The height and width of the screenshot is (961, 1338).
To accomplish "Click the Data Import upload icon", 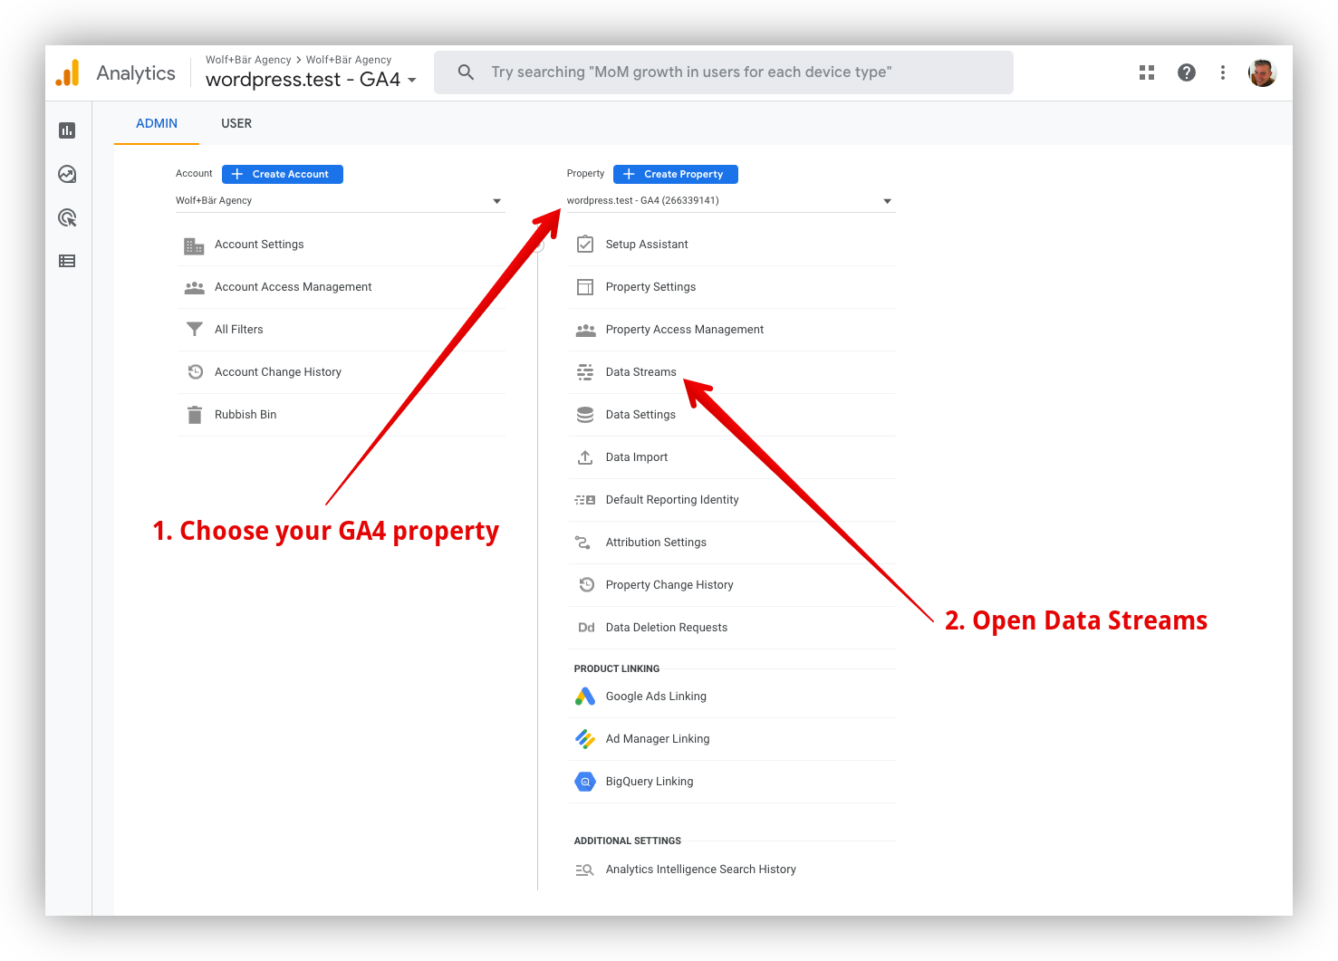I will click(585, 457).
